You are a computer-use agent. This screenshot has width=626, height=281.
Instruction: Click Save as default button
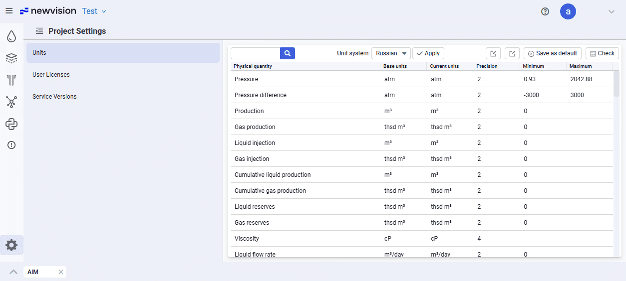point(553,53)
